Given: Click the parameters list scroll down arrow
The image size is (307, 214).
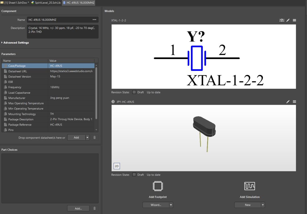Looking at the screenshot, I should tap(96, 130).
